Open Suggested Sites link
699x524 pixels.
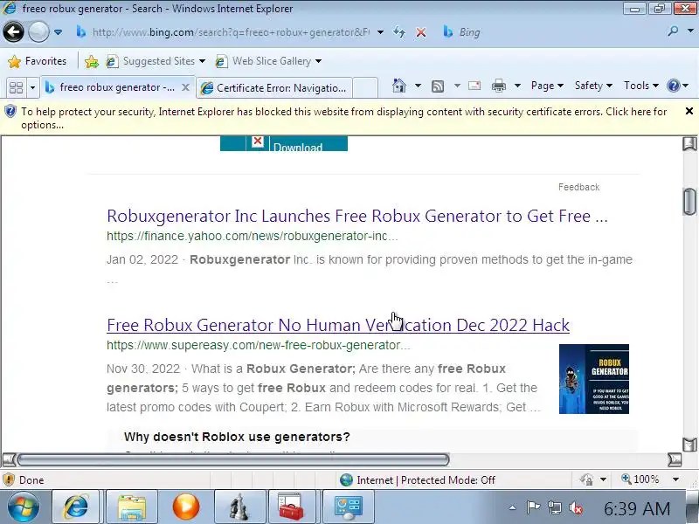[x=156, y=61]
